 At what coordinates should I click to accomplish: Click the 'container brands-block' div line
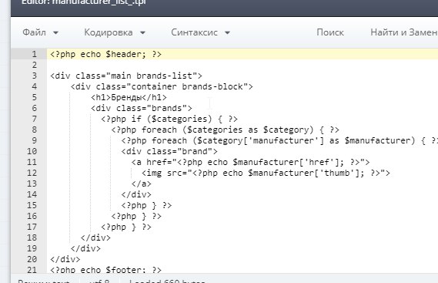[162, 87]
